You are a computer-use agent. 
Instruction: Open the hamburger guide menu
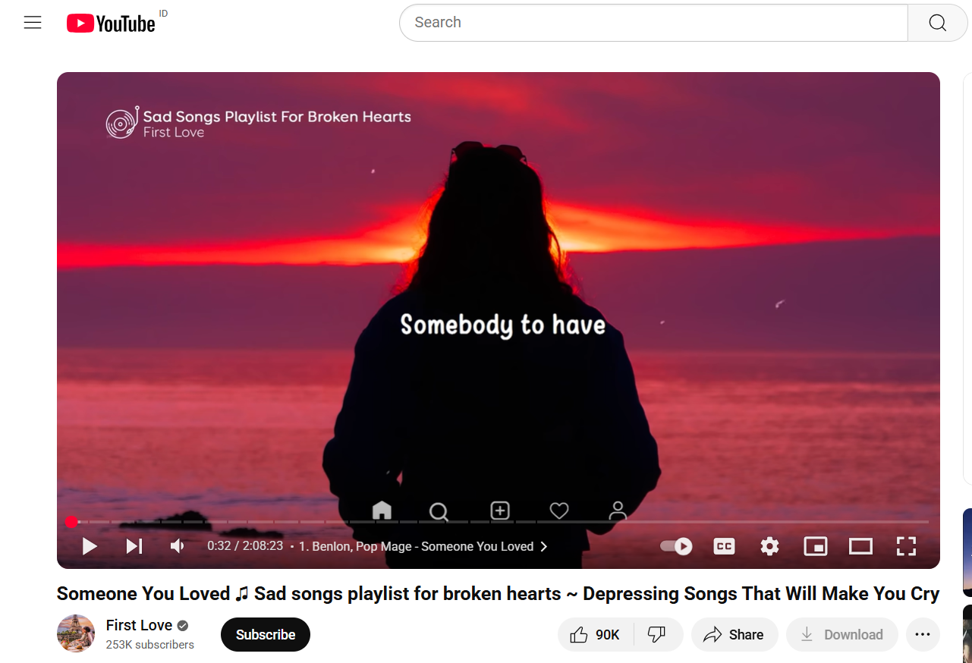click(33, 23)
